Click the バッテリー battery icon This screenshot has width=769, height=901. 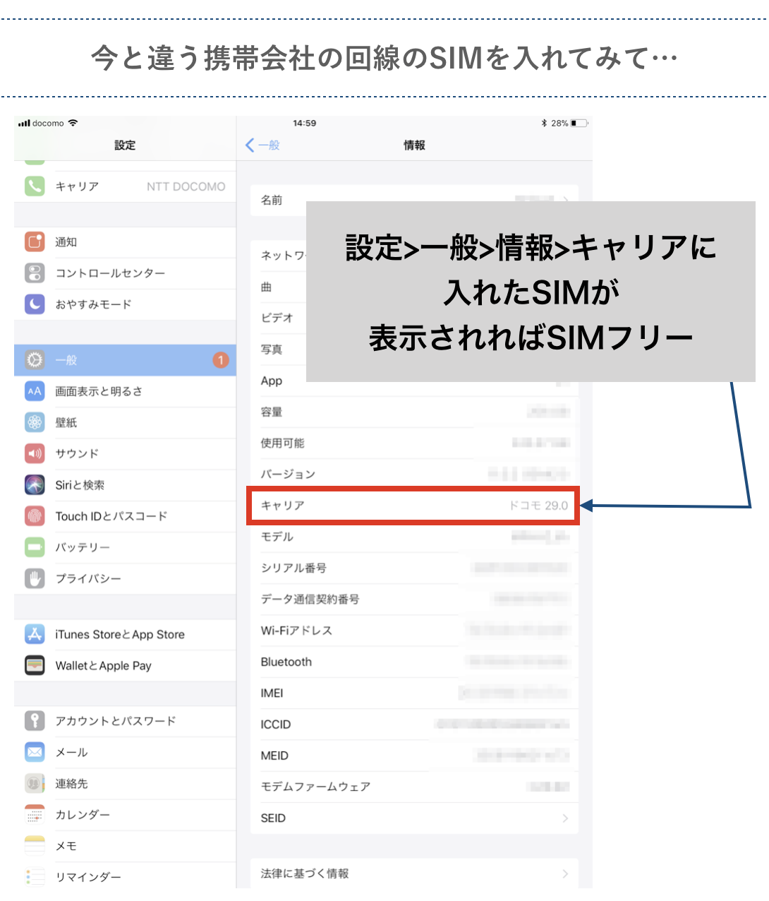pos(34,547)
